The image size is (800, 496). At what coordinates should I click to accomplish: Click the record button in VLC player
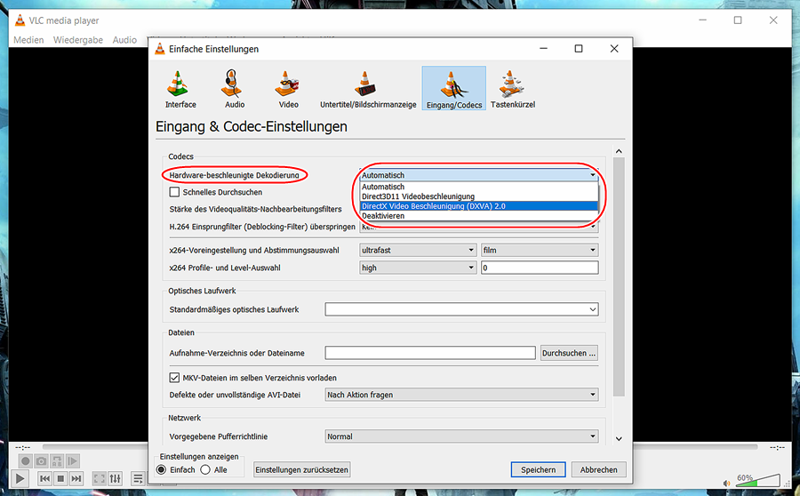point(25,460)
